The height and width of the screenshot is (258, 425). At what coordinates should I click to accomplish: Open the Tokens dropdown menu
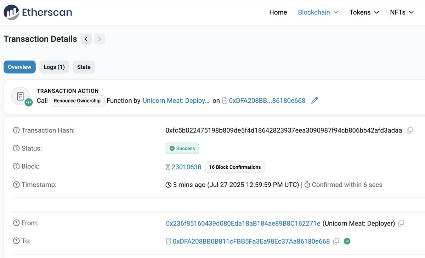pyautogui.click(x=364, y=12)
